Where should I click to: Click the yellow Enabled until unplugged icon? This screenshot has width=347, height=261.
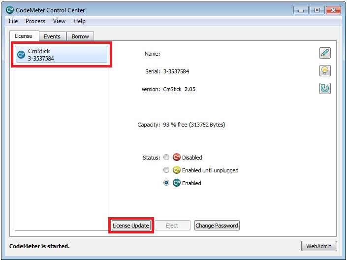click(x=177, y=170)
